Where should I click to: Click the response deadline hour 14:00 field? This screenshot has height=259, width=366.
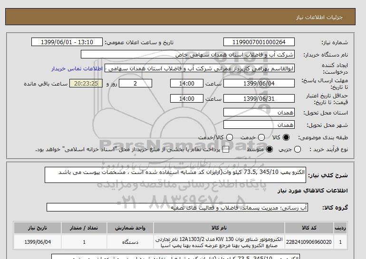187,83
